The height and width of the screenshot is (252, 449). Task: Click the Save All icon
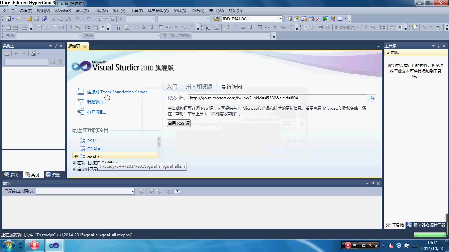point(44,19)
